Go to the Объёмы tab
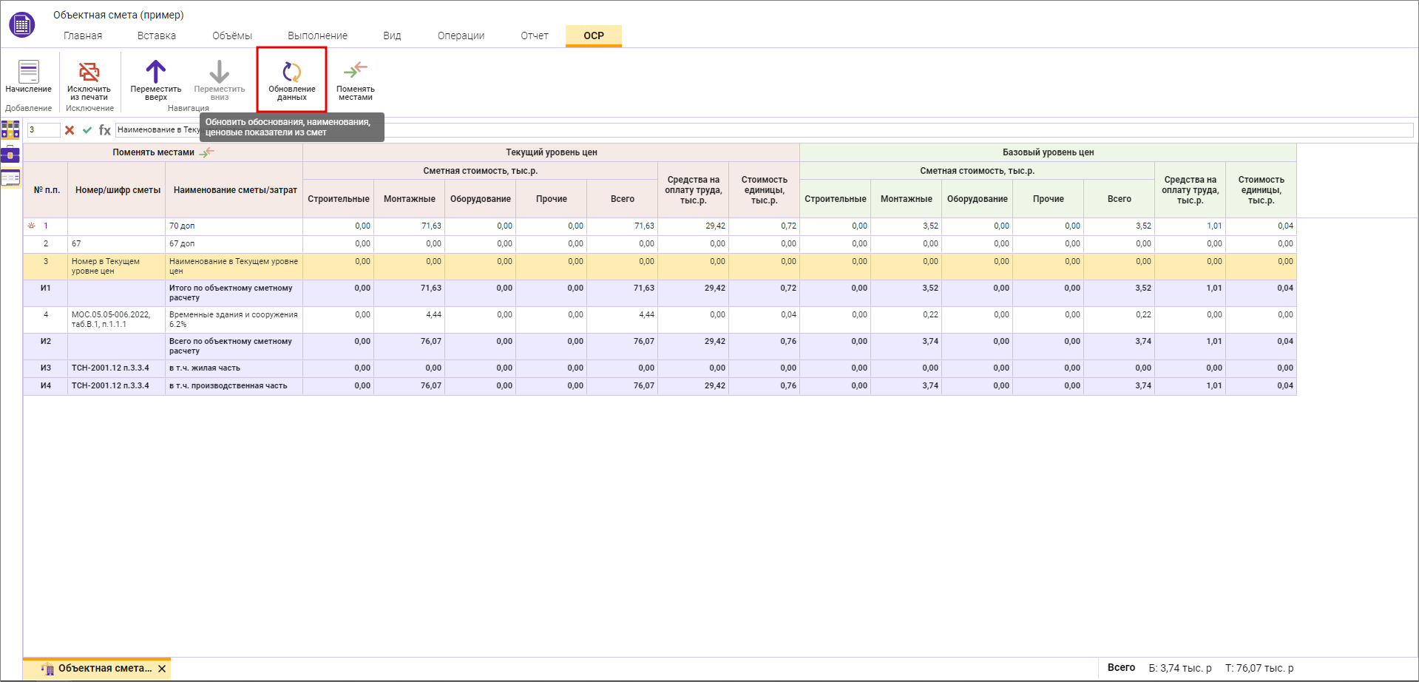The height and width of the screenshot is (682, 1419). [x=232, y=36]
